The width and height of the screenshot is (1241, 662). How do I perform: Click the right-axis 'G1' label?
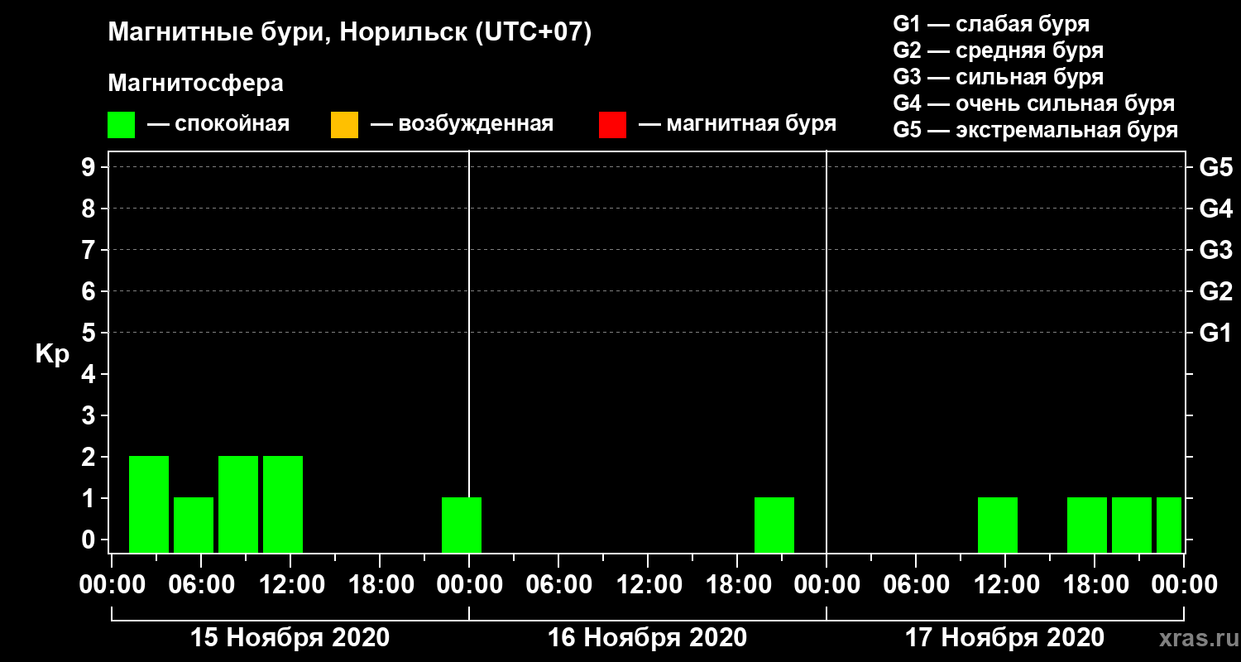(x=1216, y=333)
